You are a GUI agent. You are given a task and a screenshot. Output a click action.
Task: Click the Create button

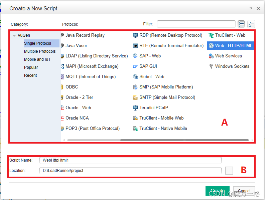[x=217, y=191]
